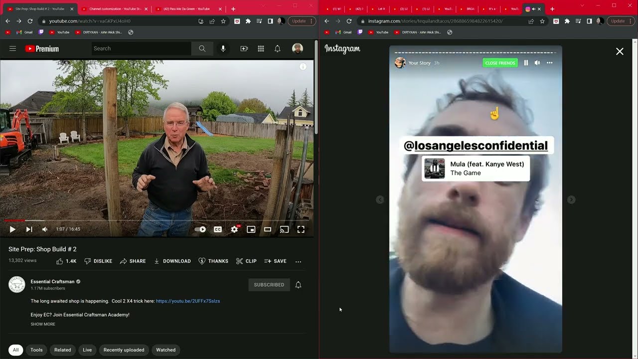Select the Recently uploaded filter chip
The height and width of the screenshot is (359, 638).
click(x=124, y=350)
